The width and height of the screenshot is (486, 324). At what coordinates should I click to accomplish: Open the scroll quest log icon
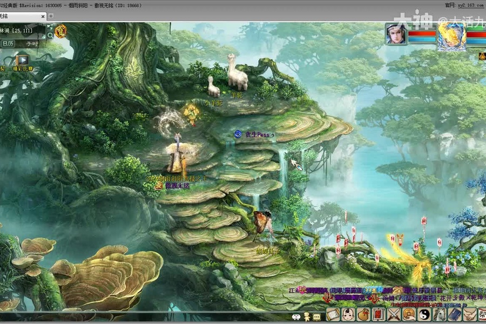point(333,315)
